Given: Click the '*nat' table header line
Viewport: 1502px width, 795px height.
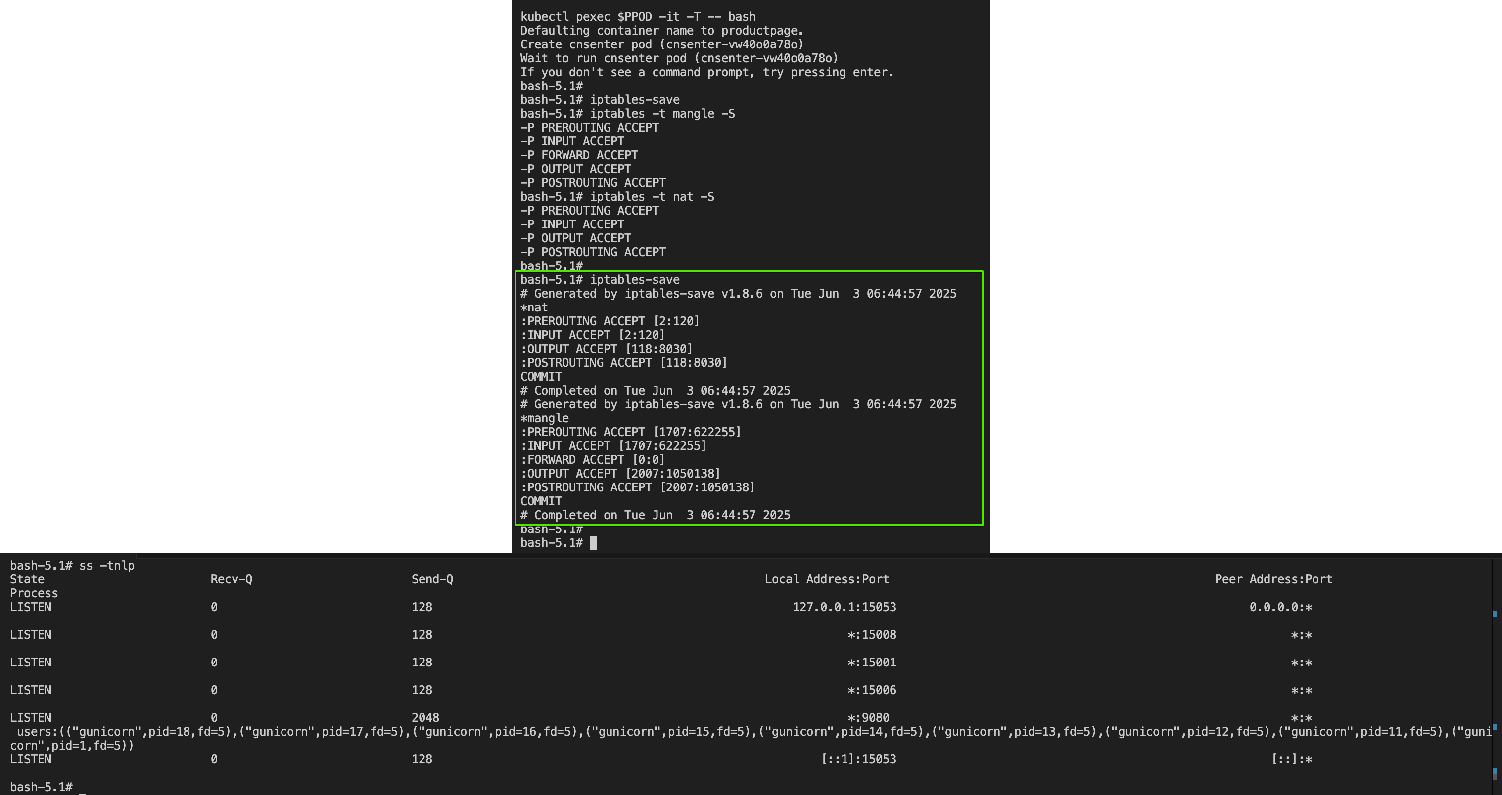Looking at the screenshot, I should point(534,307).
